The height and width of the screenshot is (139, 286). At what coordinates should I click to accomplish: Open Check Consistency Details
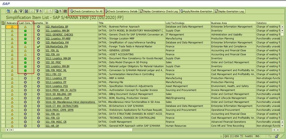pyautogui.click(x=121, y=11)
